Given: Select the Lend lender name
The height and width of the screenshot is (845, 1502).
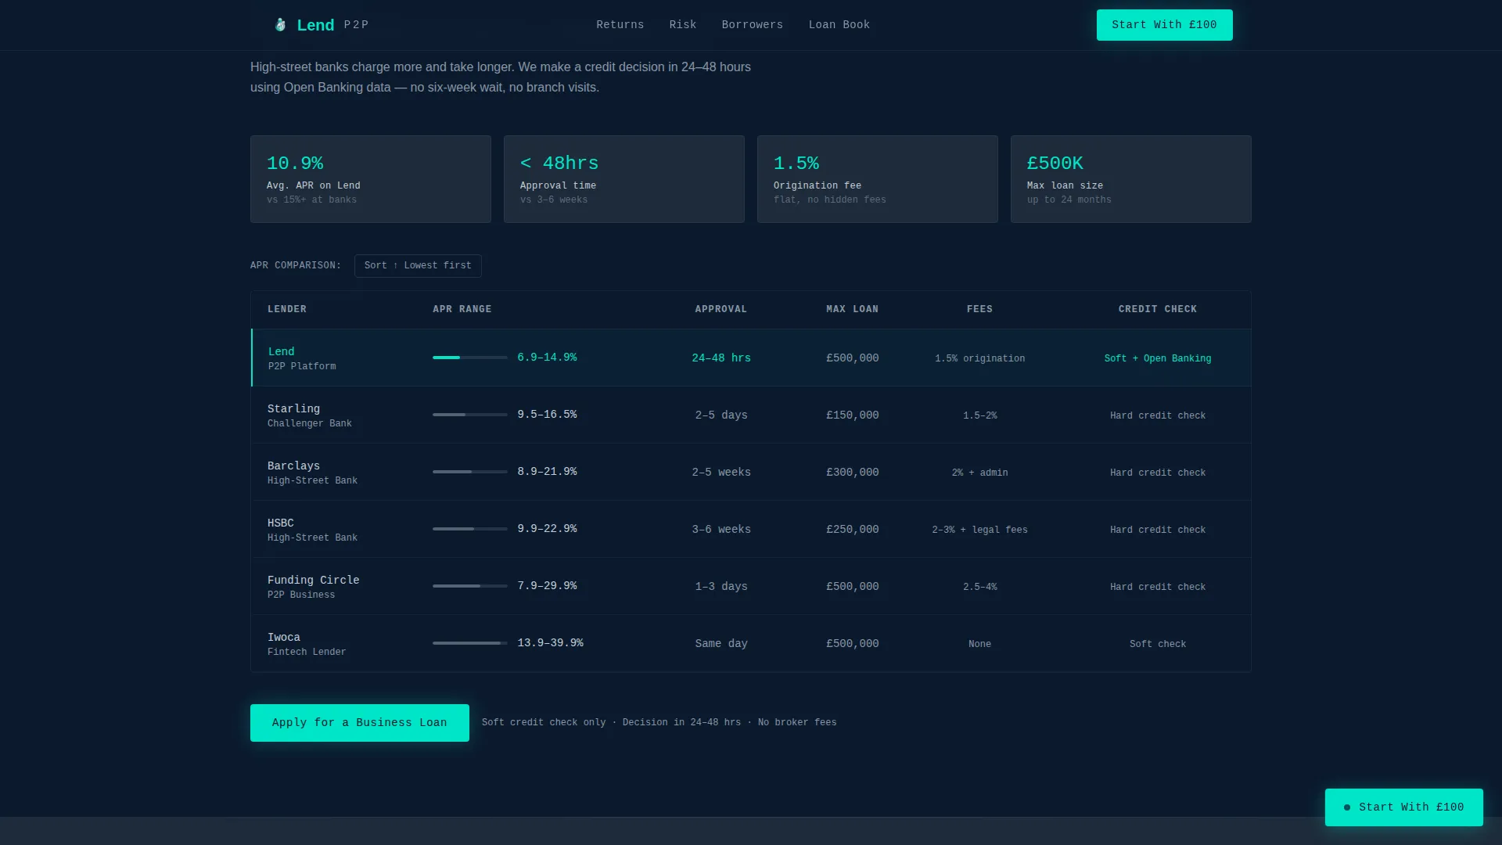Looking at the screenshot, I should coord(282,352).
